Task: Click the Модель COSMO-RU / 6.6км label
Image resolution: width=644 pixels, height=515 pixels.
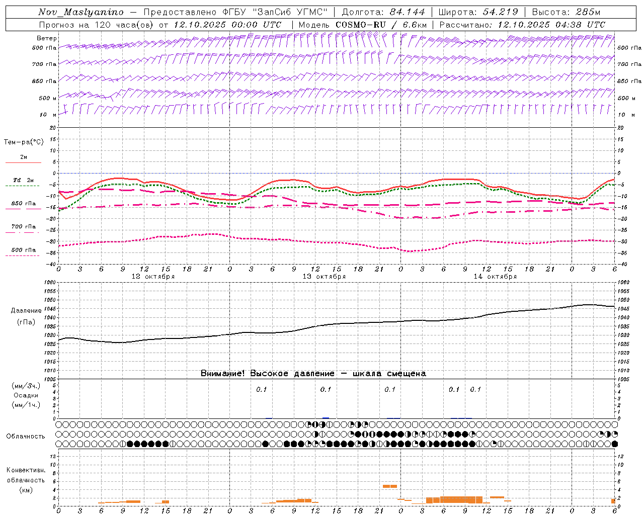Action: tap(363, 25)
